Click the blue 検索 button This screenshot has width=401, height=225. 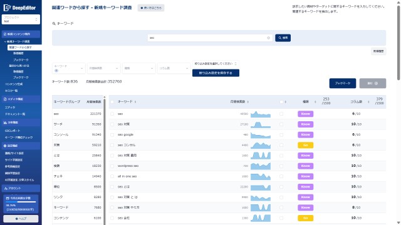click(x=283, y=37)
